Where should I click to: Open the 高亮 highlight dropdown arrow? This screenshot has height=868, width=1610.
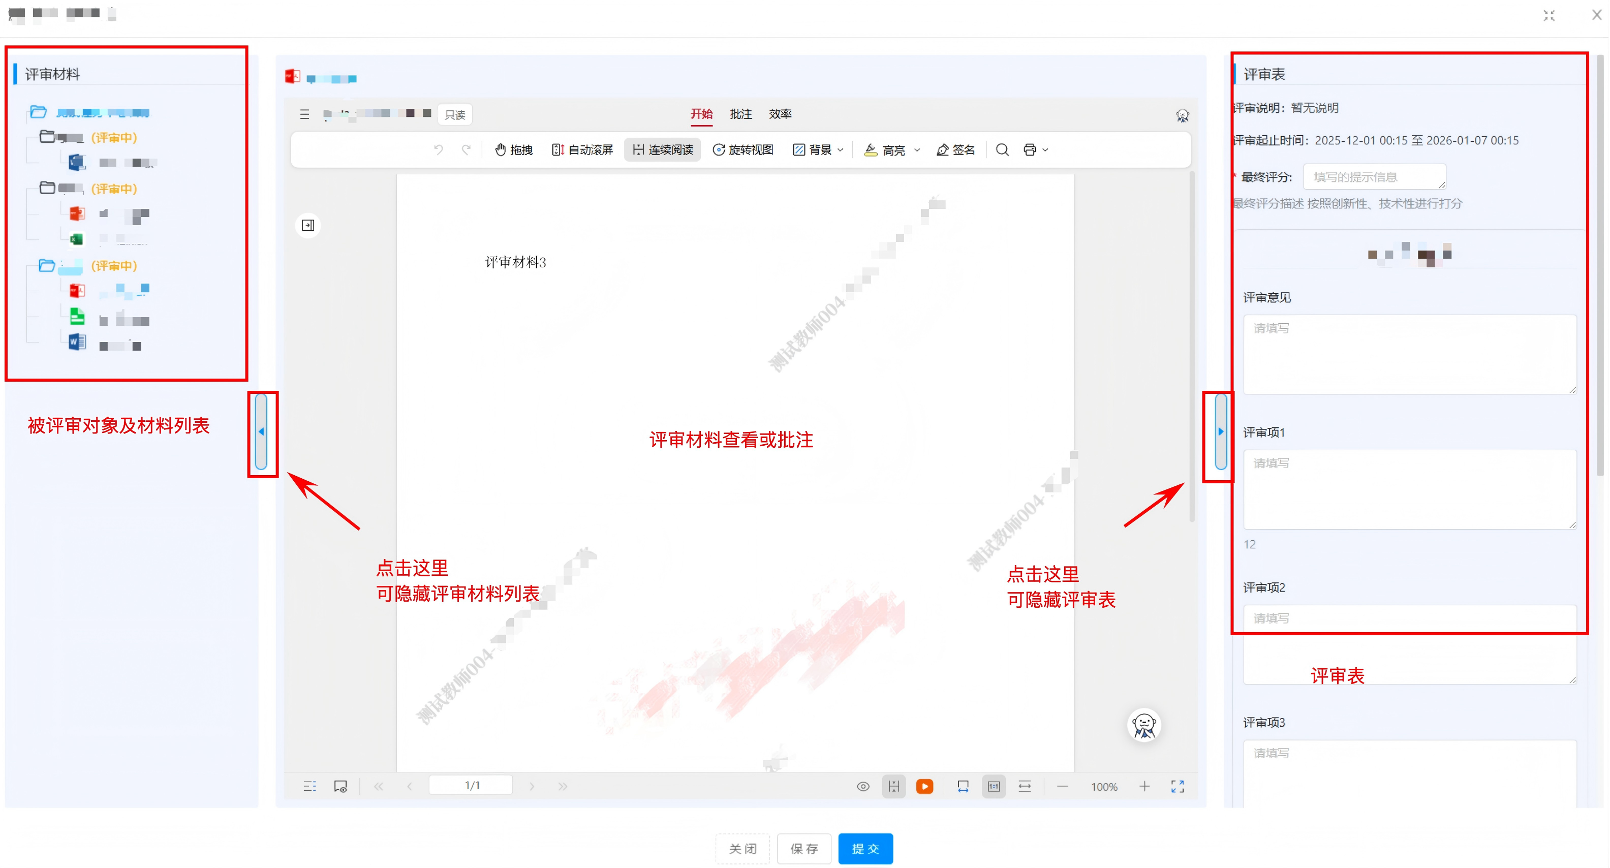[x=917, y=150]
